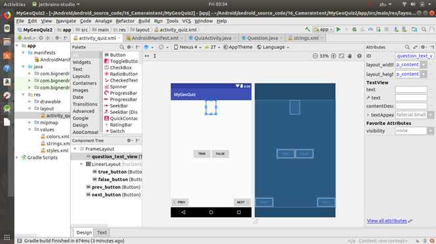Run the app with green play icon

point(338,29)
